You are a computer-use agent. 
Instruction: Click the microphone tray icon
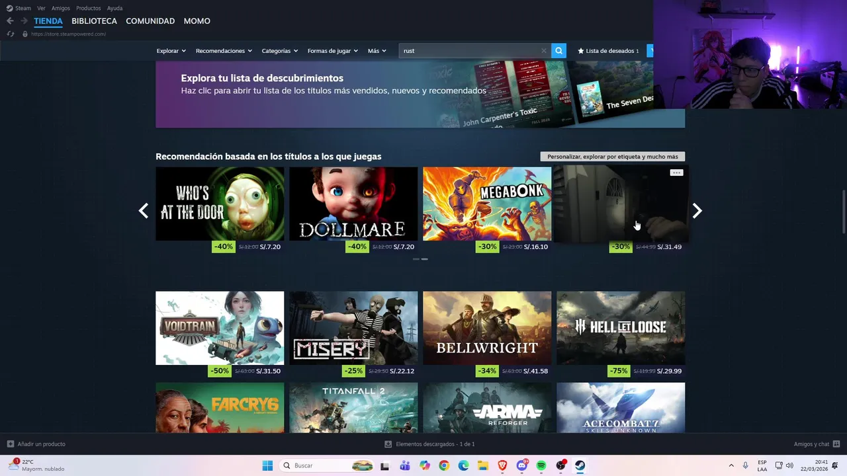746,465
